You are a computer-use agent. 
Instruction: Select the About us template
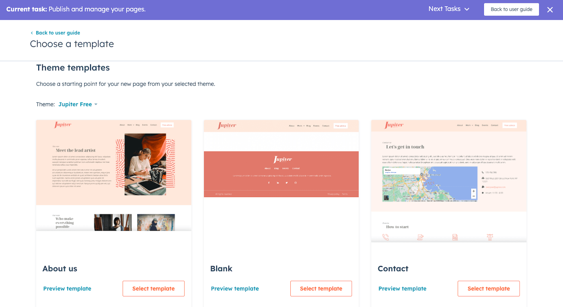click(154, 289)
